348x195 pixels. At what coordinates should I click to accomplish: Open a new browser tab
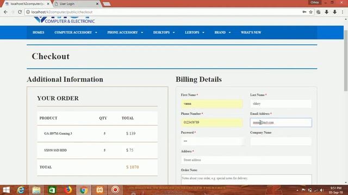107,4
